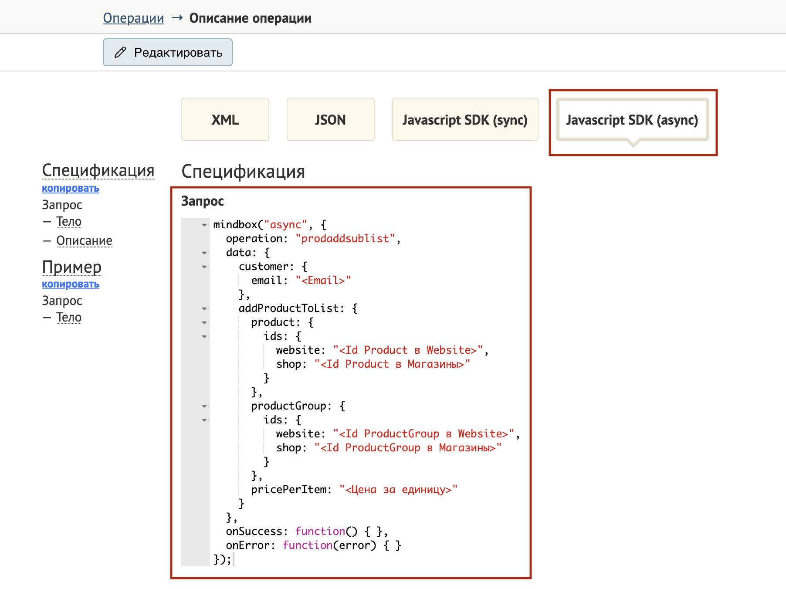Screen dimensions: 786x589
Task: Go to sidebar heading Спецификация
Action: (98, 170)
